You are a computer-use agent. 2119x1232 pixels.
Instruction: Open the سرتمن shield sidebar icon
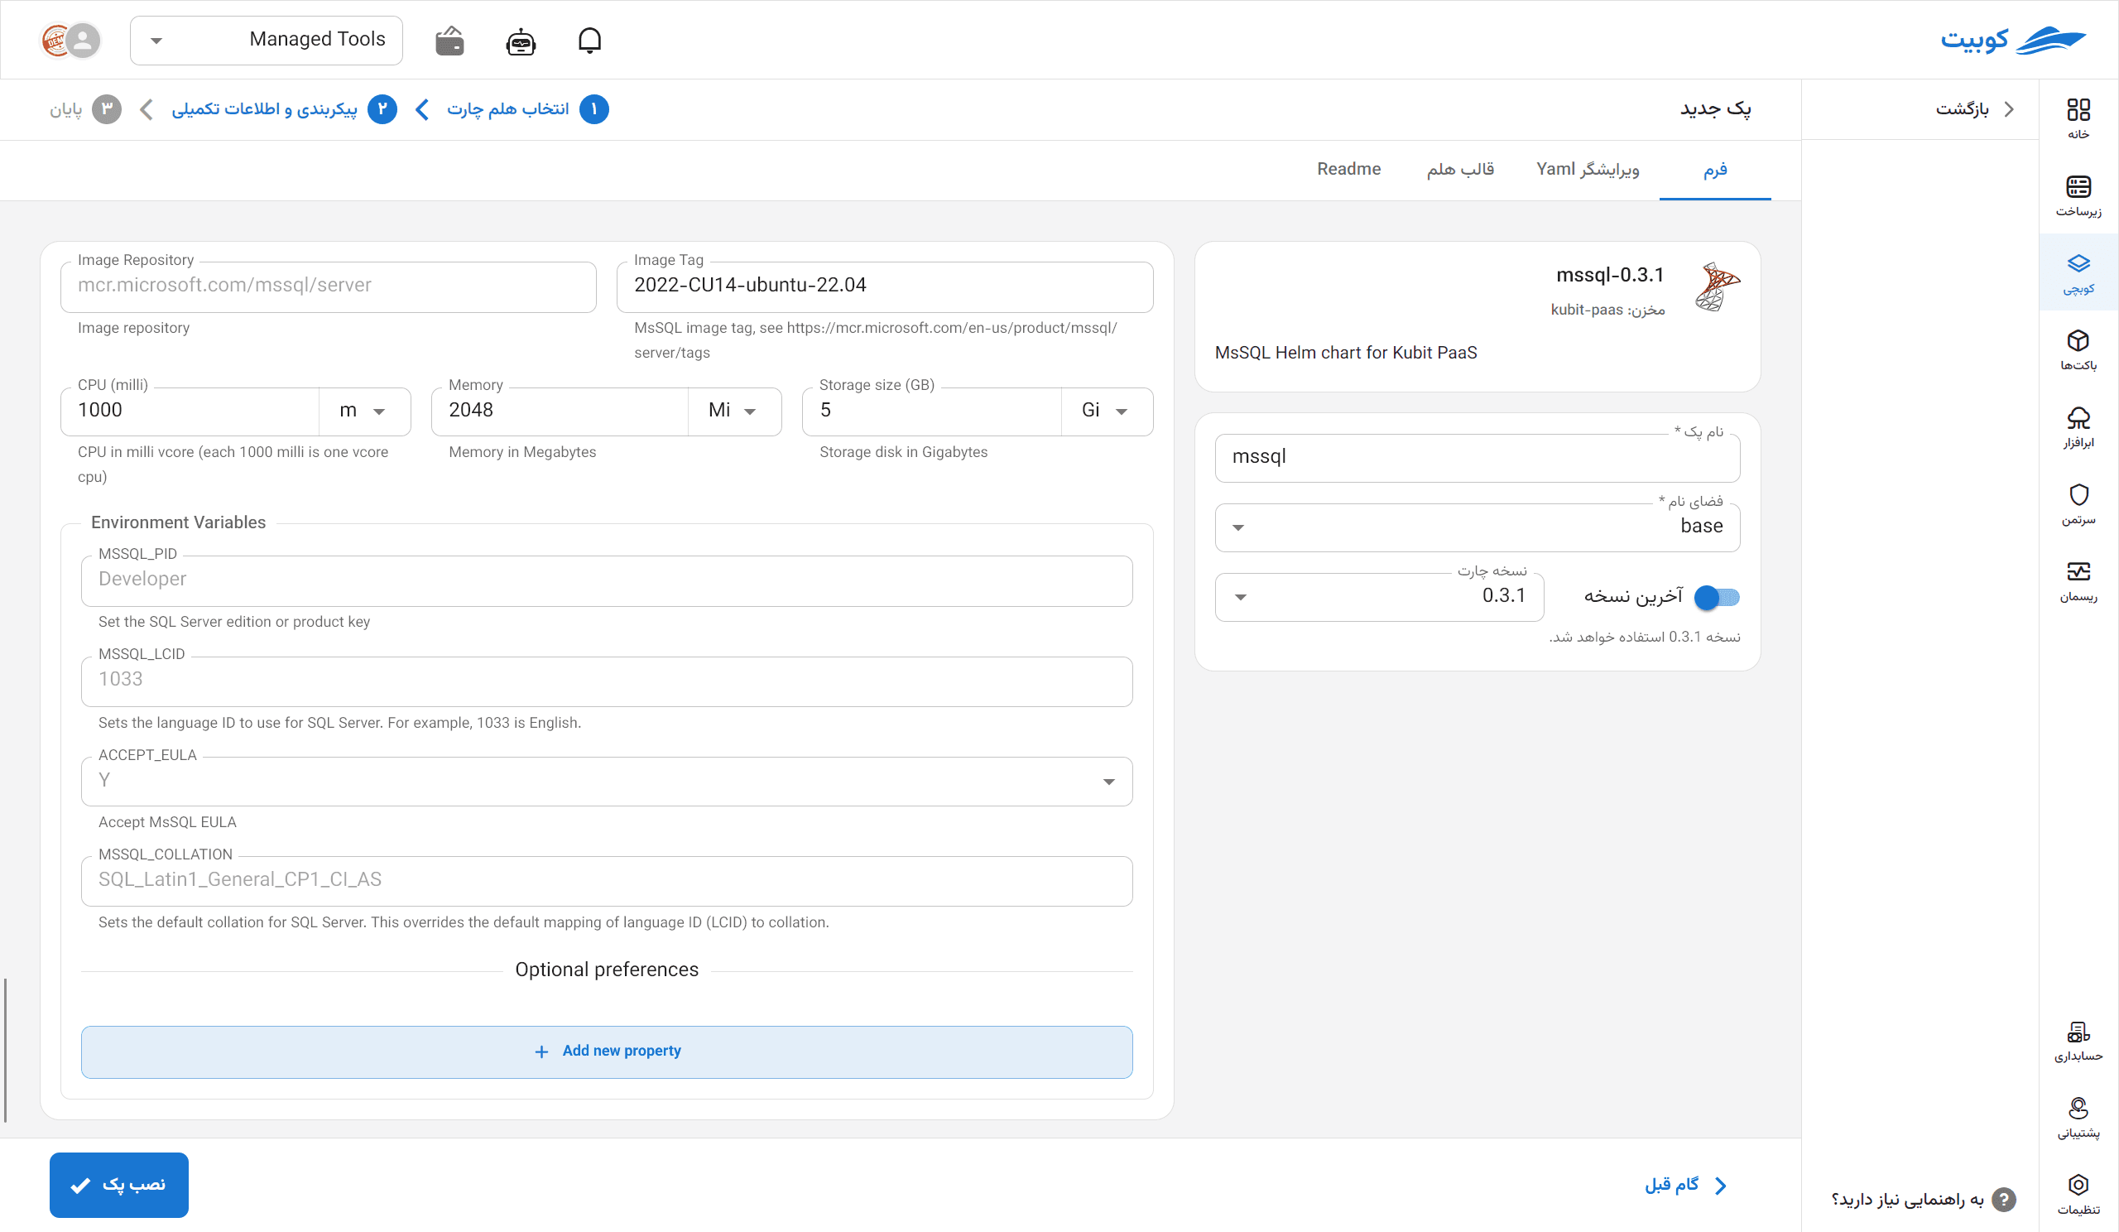coord(2078,504)
